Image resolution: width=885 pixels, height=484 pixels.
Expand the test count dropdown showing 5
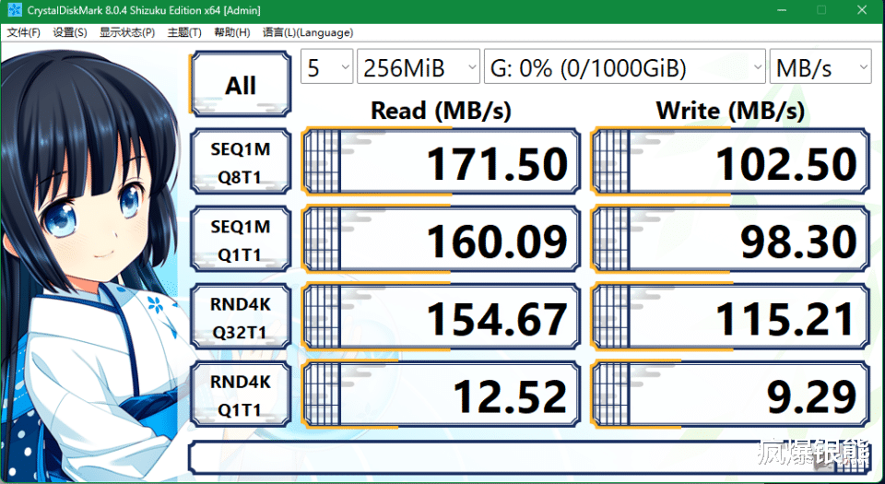click(326, 67)
